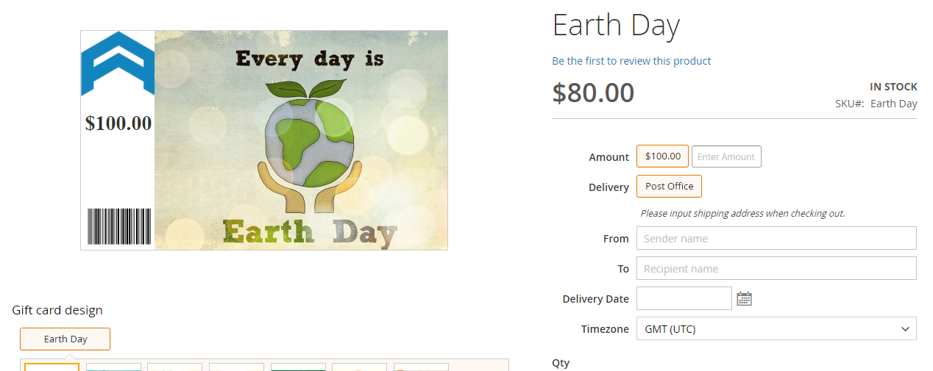Click the 'Every day is' card heading
Image resolution: width=933 pixels, height=371 pixels.
pyautogui.click(x=310, y=59)
